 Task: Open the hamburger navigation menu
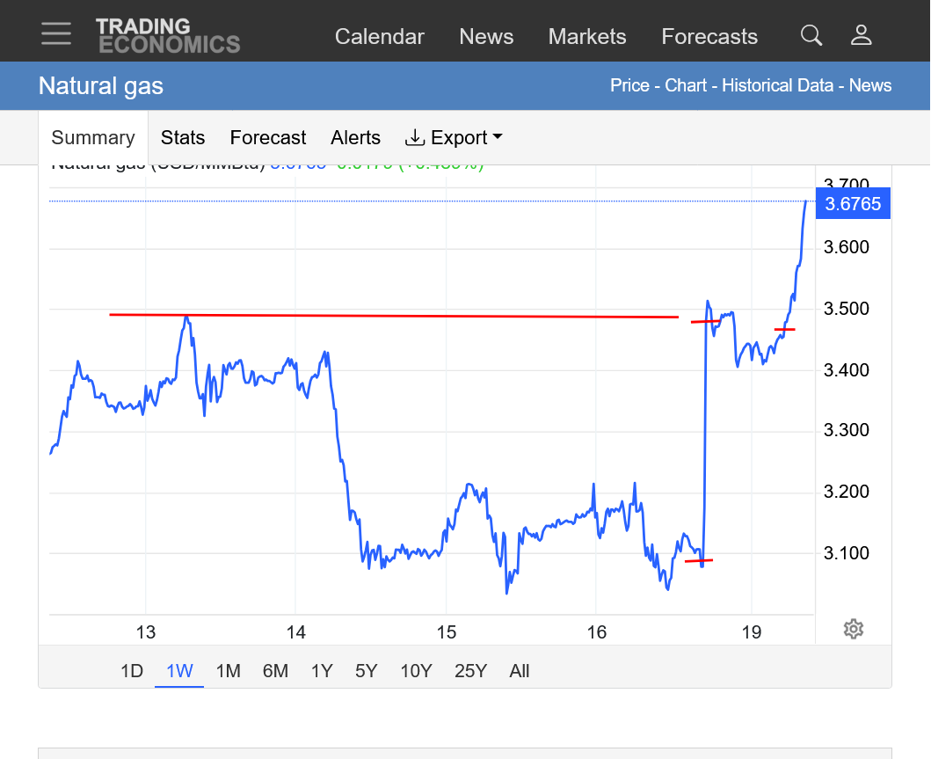click(x=56, y=33)
